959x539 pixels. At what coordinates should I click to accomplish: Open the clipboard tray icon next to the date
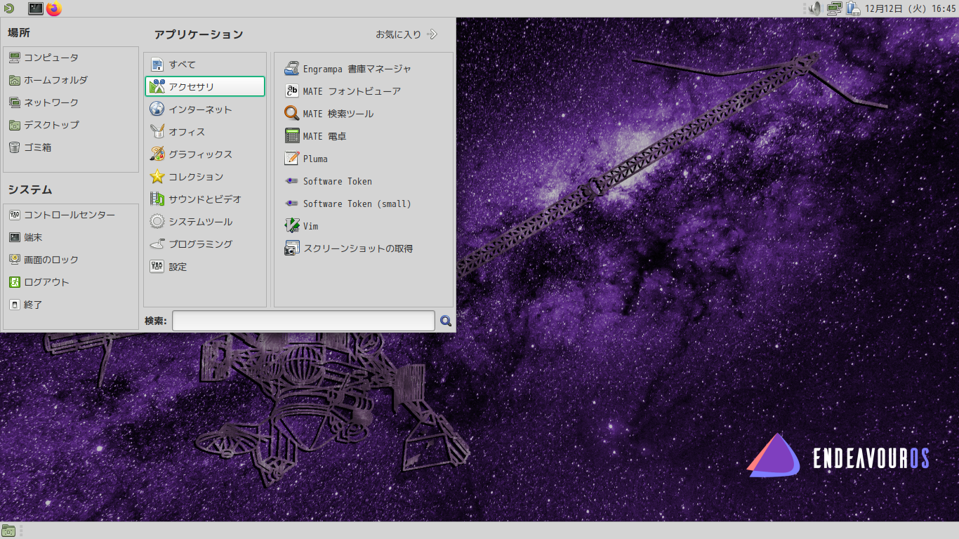click(x=853, y=8)
